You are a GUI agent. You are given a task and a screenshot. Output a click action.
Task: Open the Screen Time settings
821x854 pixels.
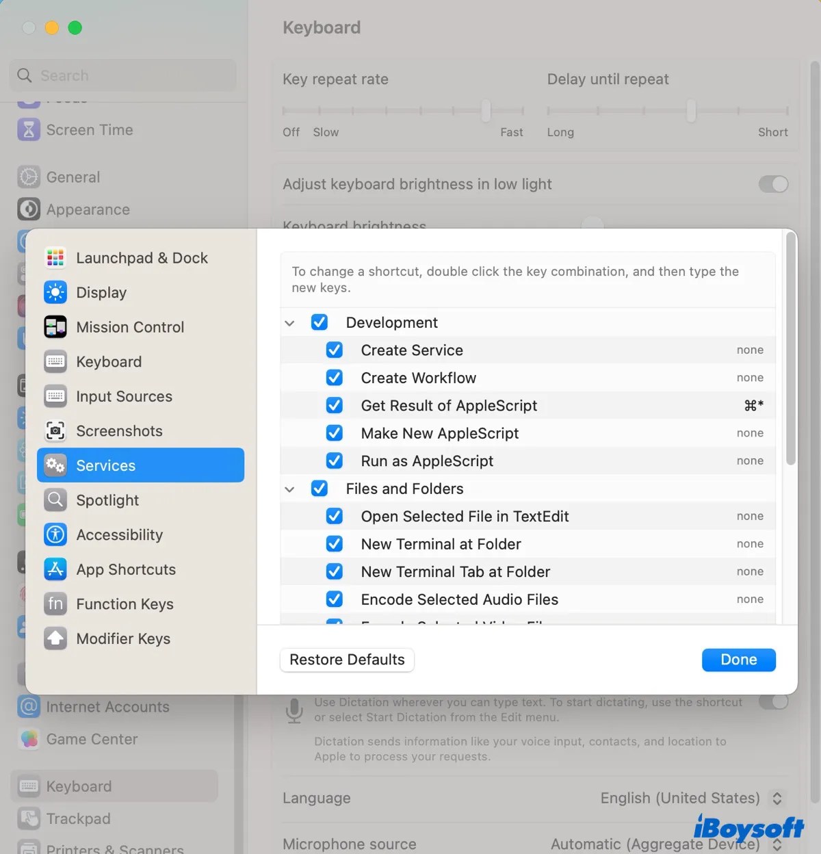[89, 129]
